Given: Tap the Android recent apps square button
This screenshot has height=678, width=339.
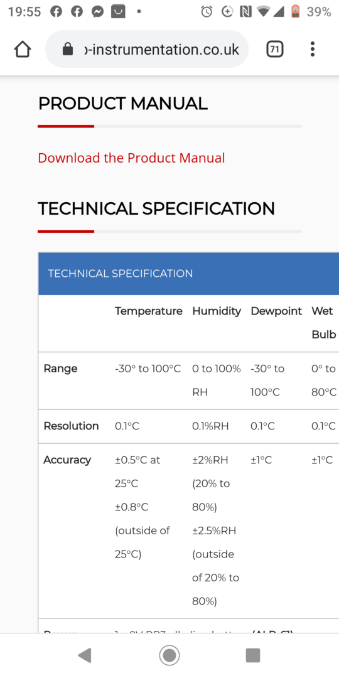Looking at the screenshot, I should click(253, 655).
